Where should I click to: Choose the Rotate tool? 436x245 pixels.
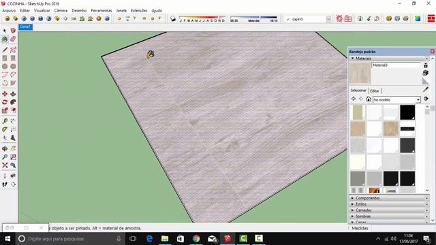point(5,102)
